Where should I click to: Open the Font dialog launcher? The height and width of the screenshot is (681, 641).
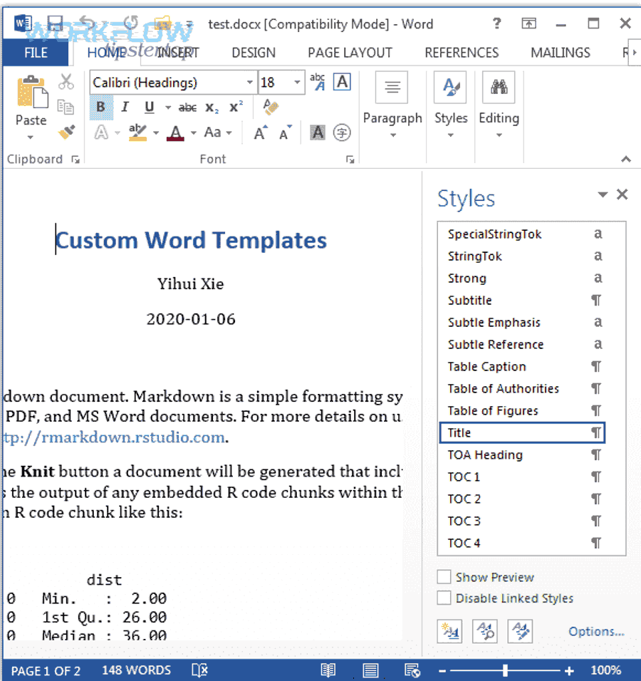click(x=350, y=160)
